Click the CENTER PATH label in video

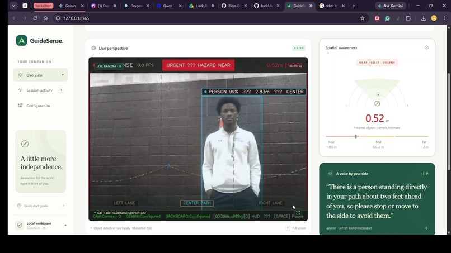[x=197, y=203]
